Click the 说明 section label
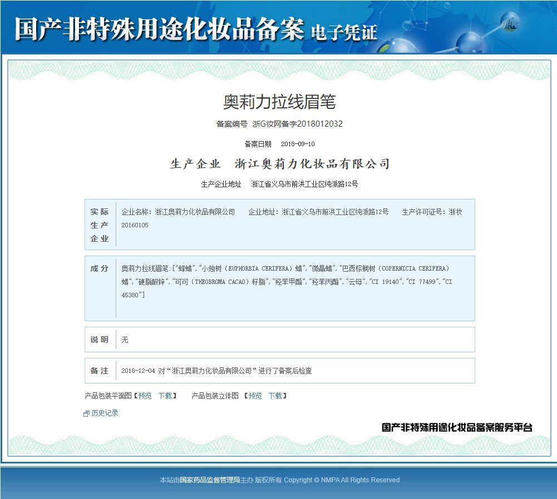Screen dimensions: 557x499 tap(100, 340)
